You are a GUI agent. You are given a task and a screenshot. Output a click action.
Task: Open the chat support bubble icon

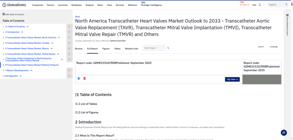coord(284,133)
